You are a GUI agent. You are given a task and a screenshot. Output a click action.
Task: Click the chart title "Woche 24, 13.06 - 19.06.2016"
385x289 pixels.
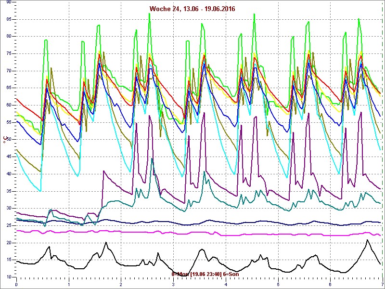[192, 9]
